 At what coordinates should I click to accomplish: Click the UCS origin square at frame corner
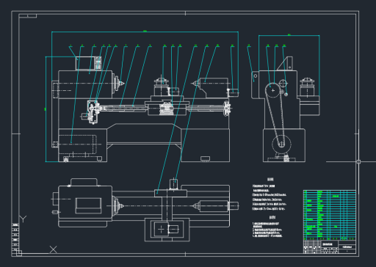coord(19,253)
